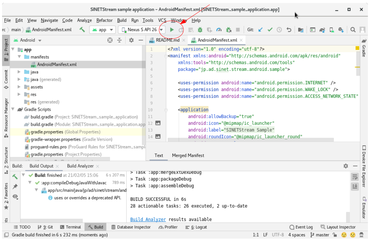Collapse the manifests folder
Image resolution: width=371 pixels, height=242 pixels.
pyautogui.click(x=19, y=57)
